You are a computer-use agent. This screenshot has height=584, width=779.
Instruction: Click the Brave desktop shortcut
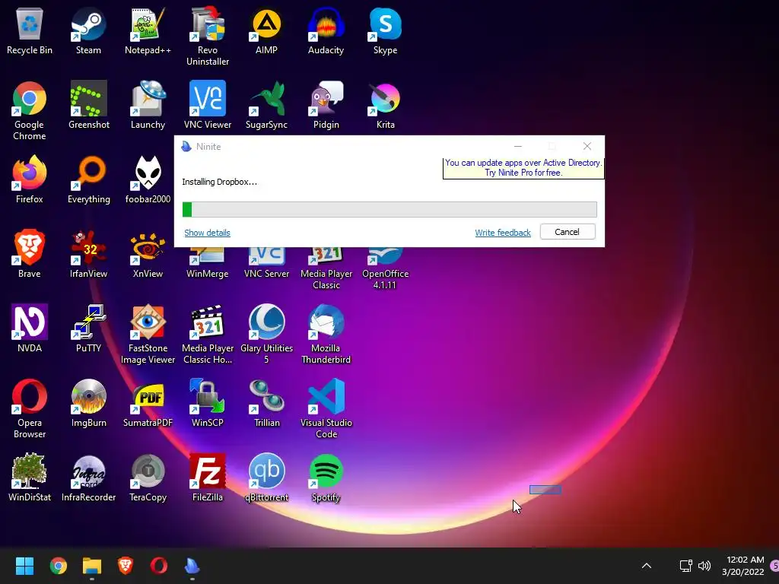click(x=30, y=254)
